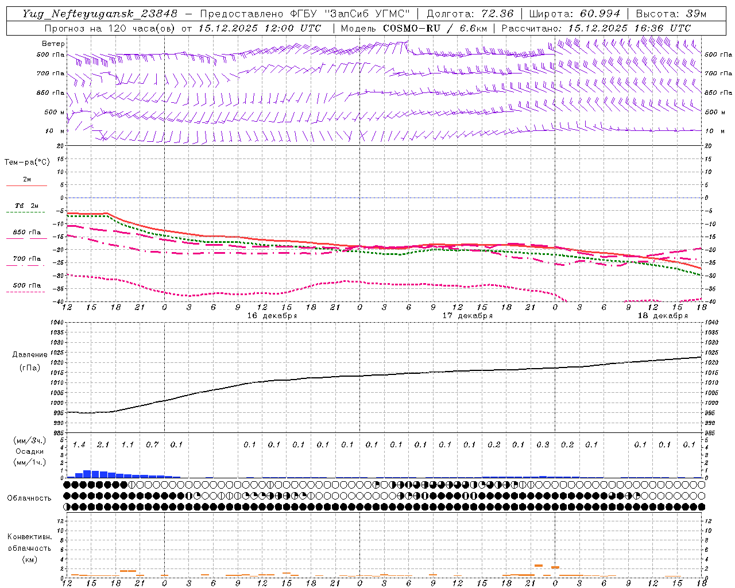Click the Рассчитано: 15.12.2025 16:36 UTC text

596,28
